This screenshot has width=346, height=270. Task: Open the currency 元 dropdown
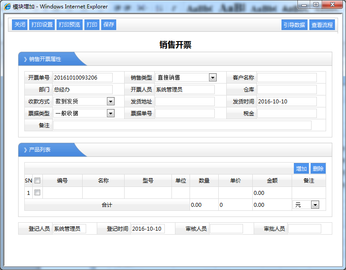click(315, 205)
